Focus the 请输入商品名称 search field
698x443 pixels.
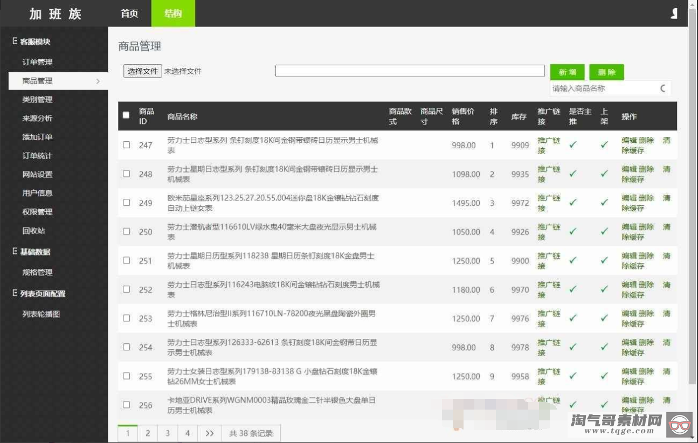604,88
